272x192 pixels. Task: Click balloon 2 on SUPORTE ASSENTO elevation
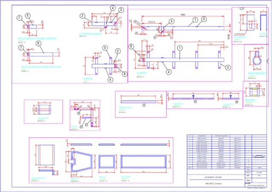pyautogui.click(x=82, y=16)
